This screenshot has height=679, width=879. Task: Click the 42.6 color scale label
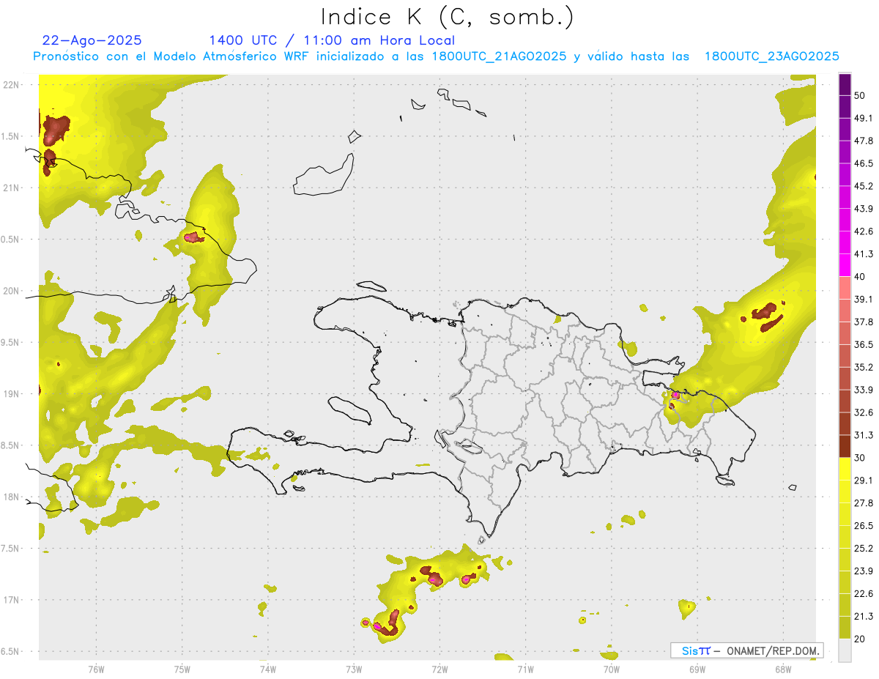coord(863,231)
